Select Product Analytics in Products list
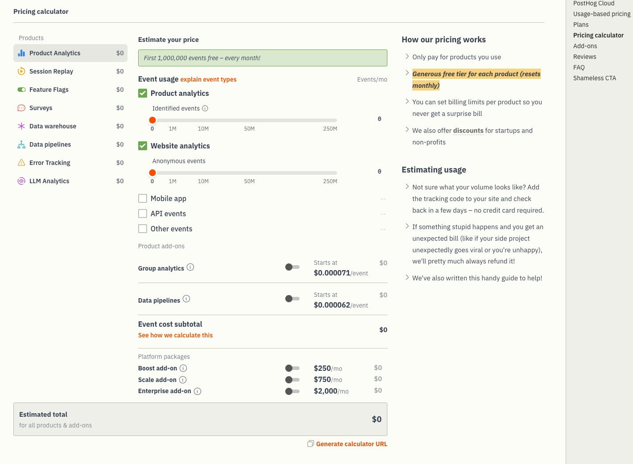This screenshot has height=464, width=633. (x=70, y=53)
